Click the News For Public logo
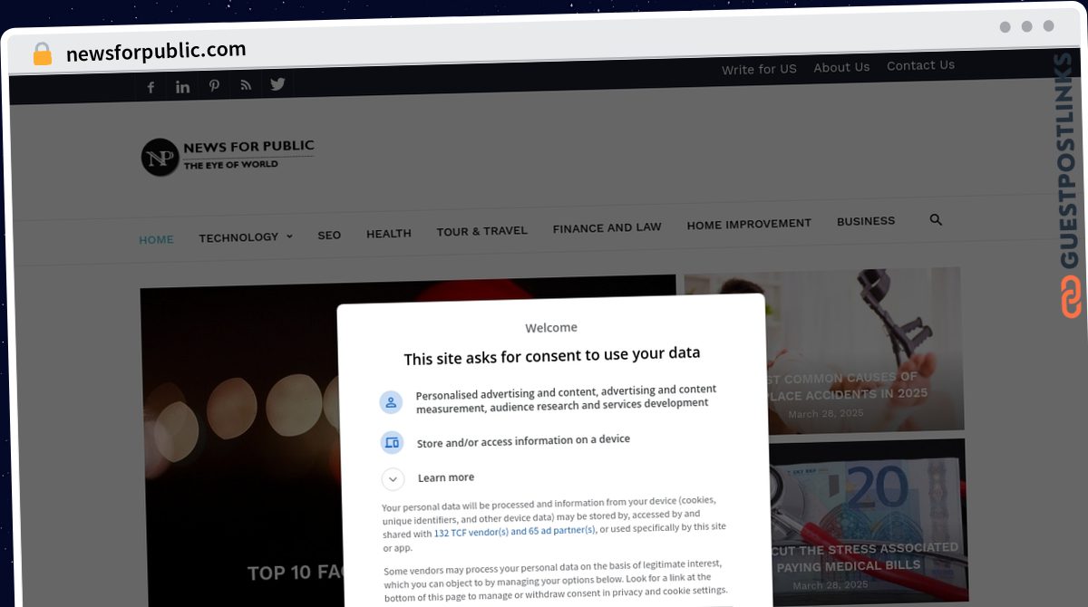 pos(228,156)
